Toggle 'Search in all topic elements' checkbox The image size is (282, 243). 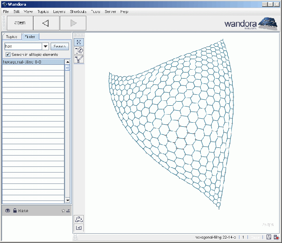pos(8,54)
